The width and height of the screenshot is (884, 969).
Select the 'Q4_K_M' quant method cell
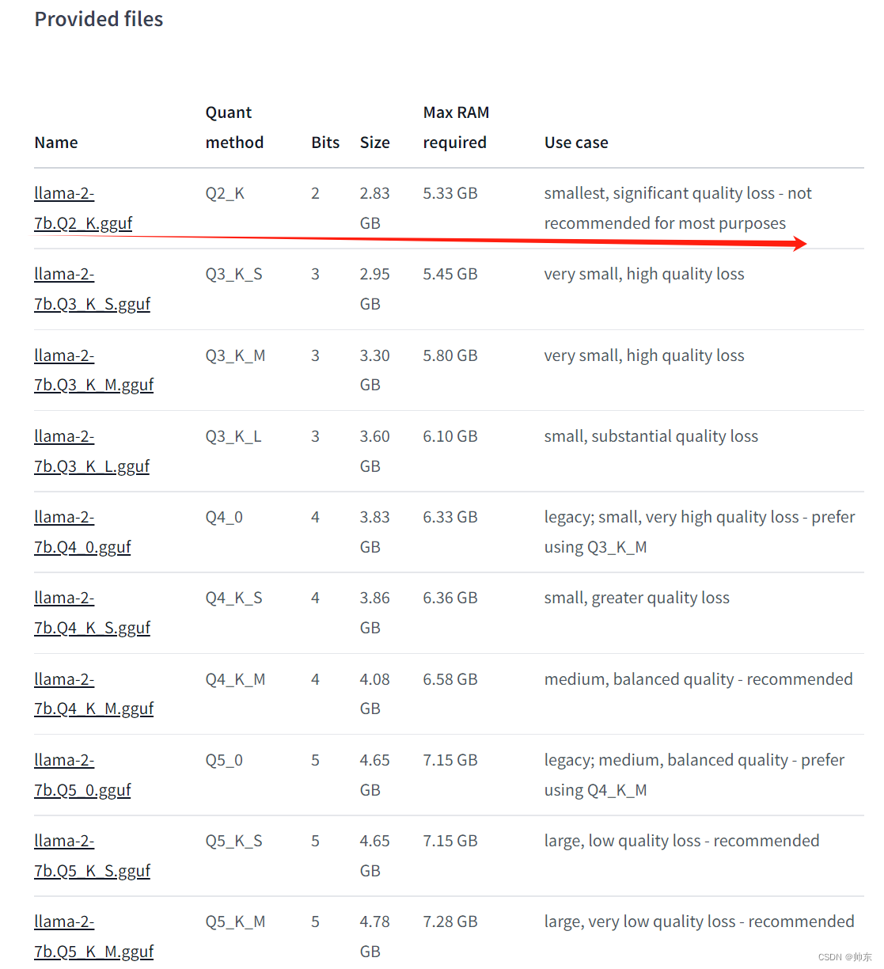click(x=235, y=679)
